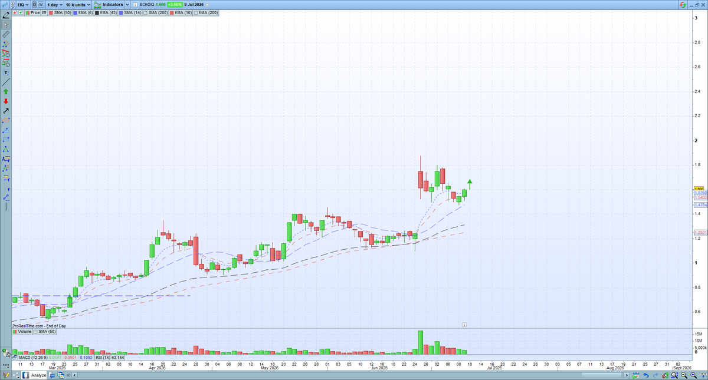The image size is (708, 380).
Task: Click the price settings list icon
Action: 44,12
